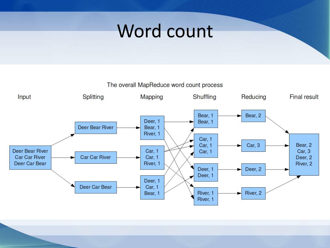This screenshot has width=330, height=248.
Task: Select 'The overall MapReduce word count process' caption
Action: pyautogui.click(x=165, y=85)
